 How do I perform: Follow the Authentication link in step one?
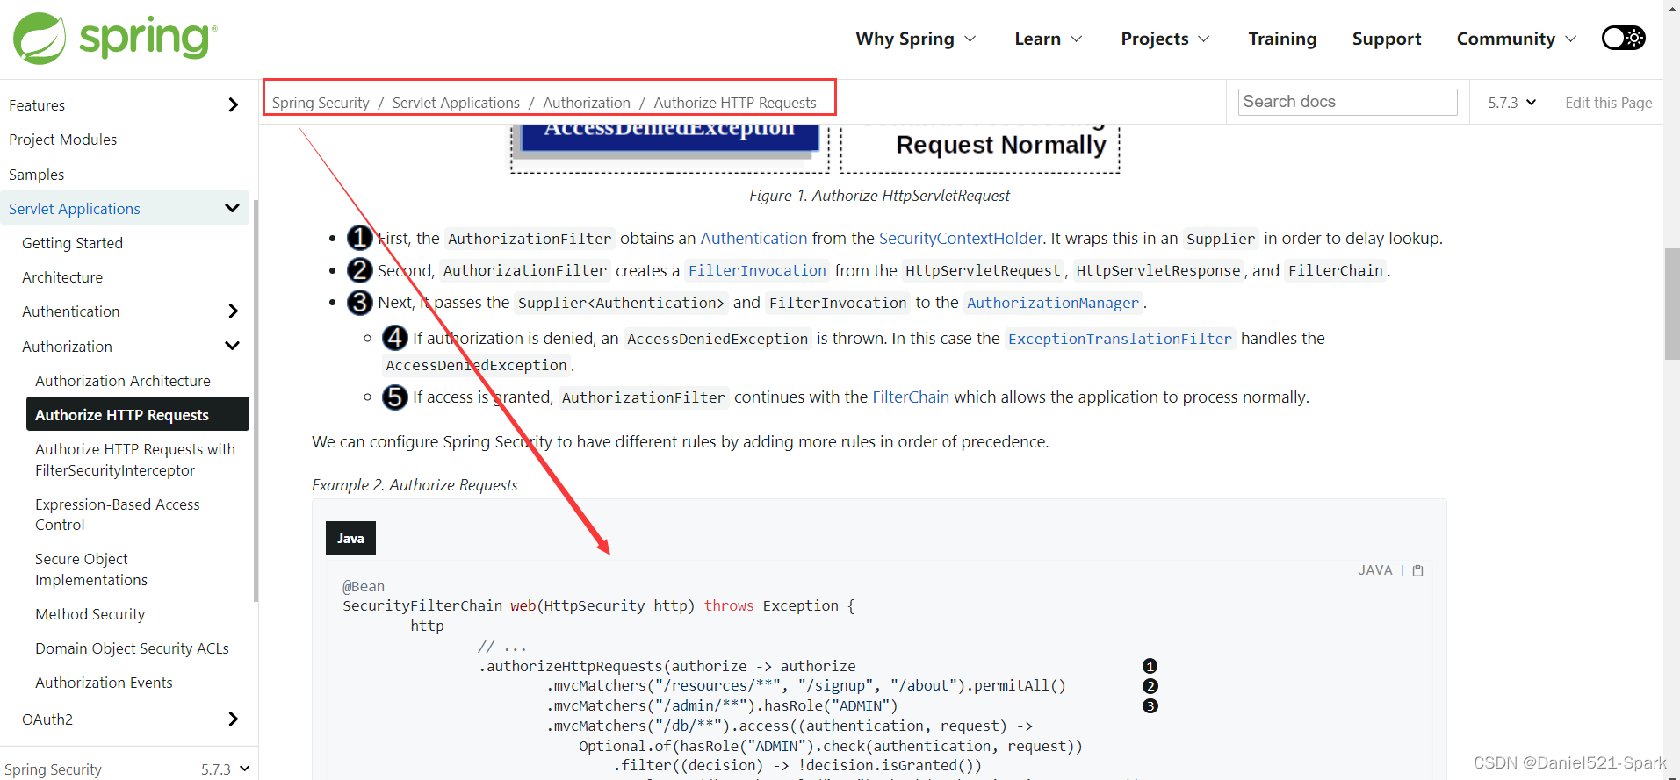[x=753, y=239]
